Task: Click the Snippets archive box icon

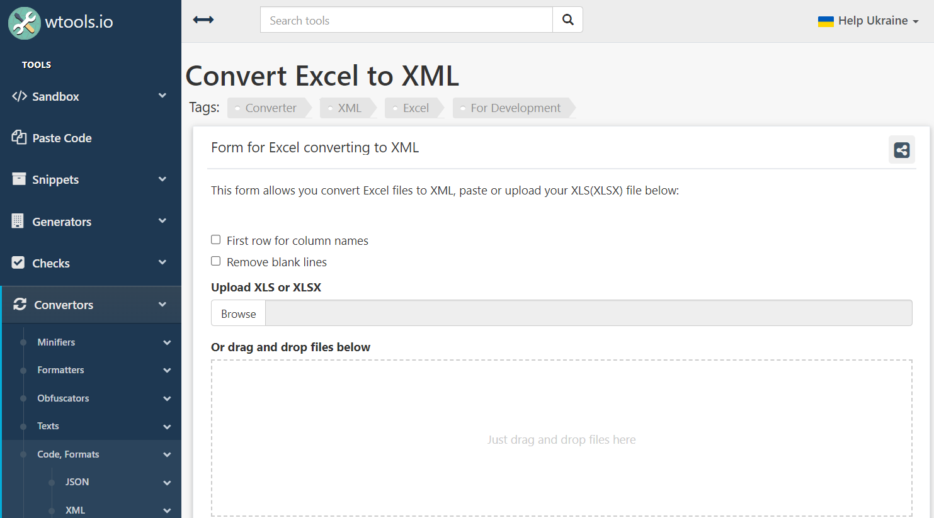Action: point(19,179)
